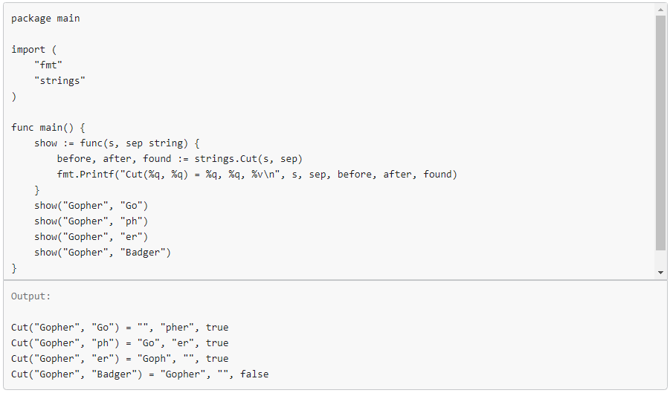The width and height of the screenshot is (670, 393).
Task: Click the "fmt" import string
Action: point(48,65)
